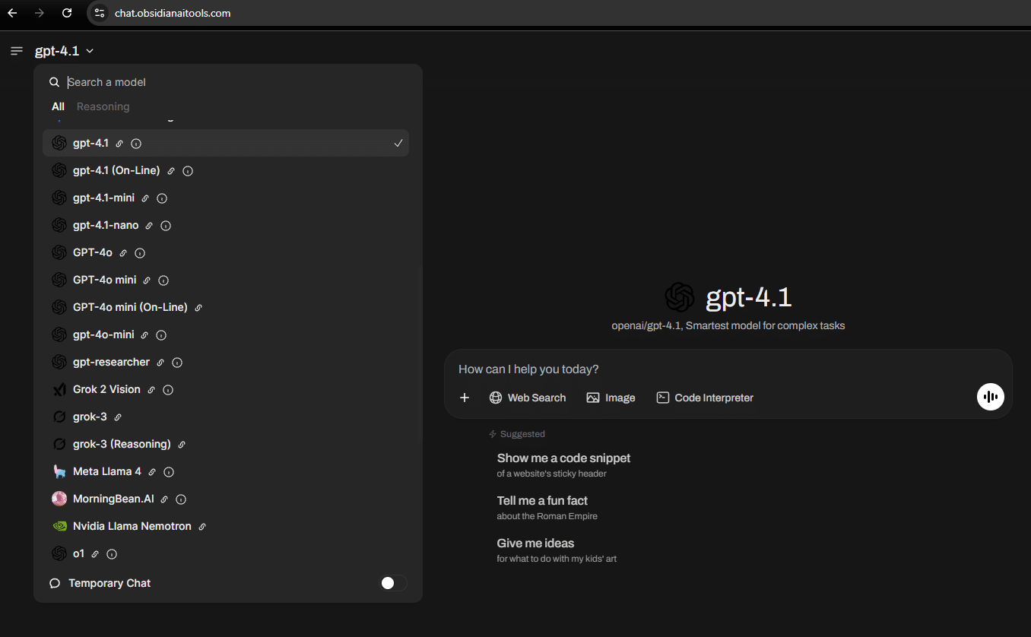1031x637 pixels.
Task: Use the Show me a code snippet suggestion
Action: pyautogui.click(x=563, y=464)
